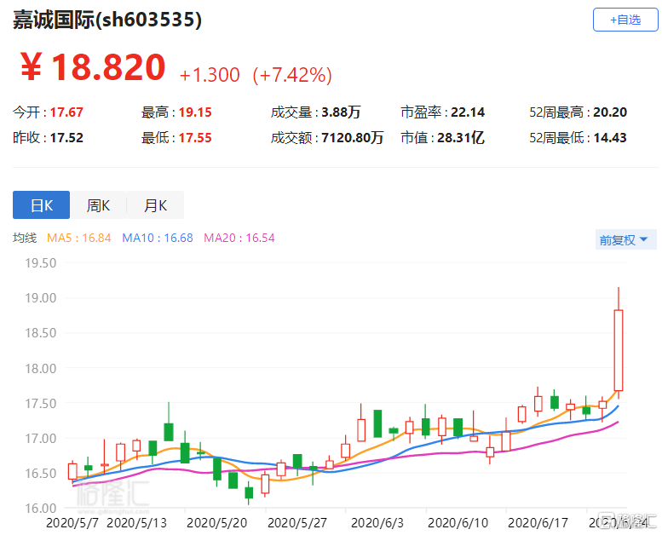Click 52-week low value 14.43
Image resolution: width=662 pixels, height=535 pixels.
tap(610, 138)
